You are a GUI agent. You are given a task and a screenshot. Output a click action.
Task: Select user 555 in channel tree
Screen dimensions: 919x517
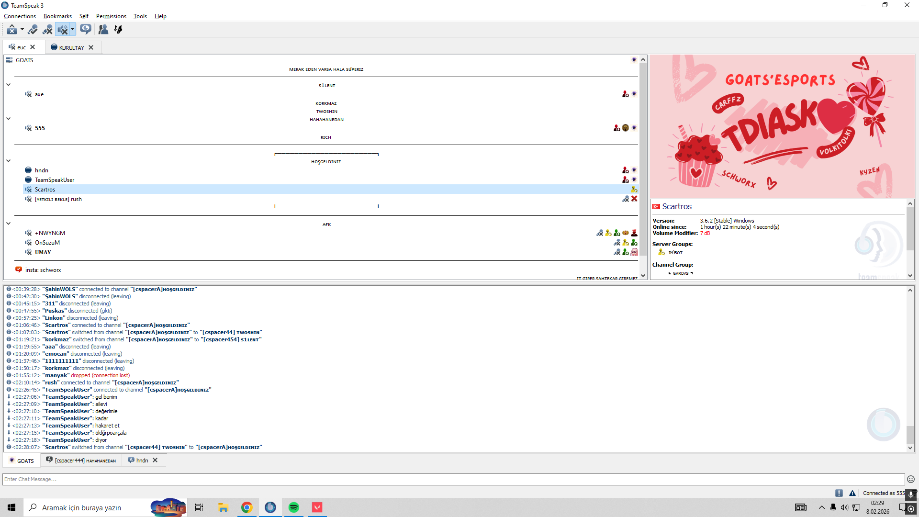tap(40, 128)
